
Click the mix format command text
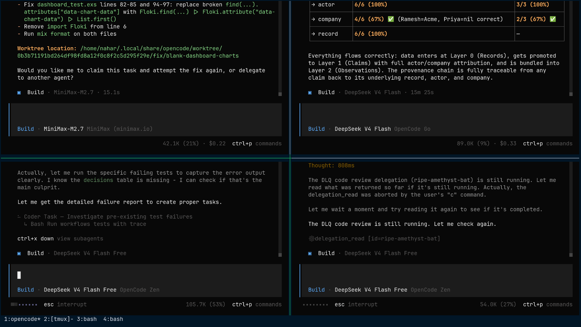pyautogui.click(x=54, y=34)
